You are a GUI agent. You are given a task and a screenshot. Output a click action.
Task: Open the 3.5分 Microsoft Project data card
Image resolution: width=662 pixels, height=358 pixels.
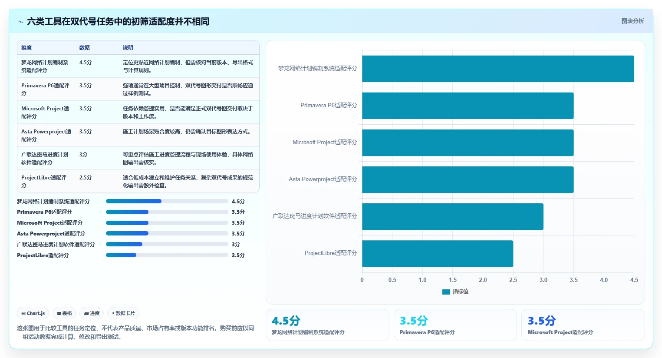point(583,325)
